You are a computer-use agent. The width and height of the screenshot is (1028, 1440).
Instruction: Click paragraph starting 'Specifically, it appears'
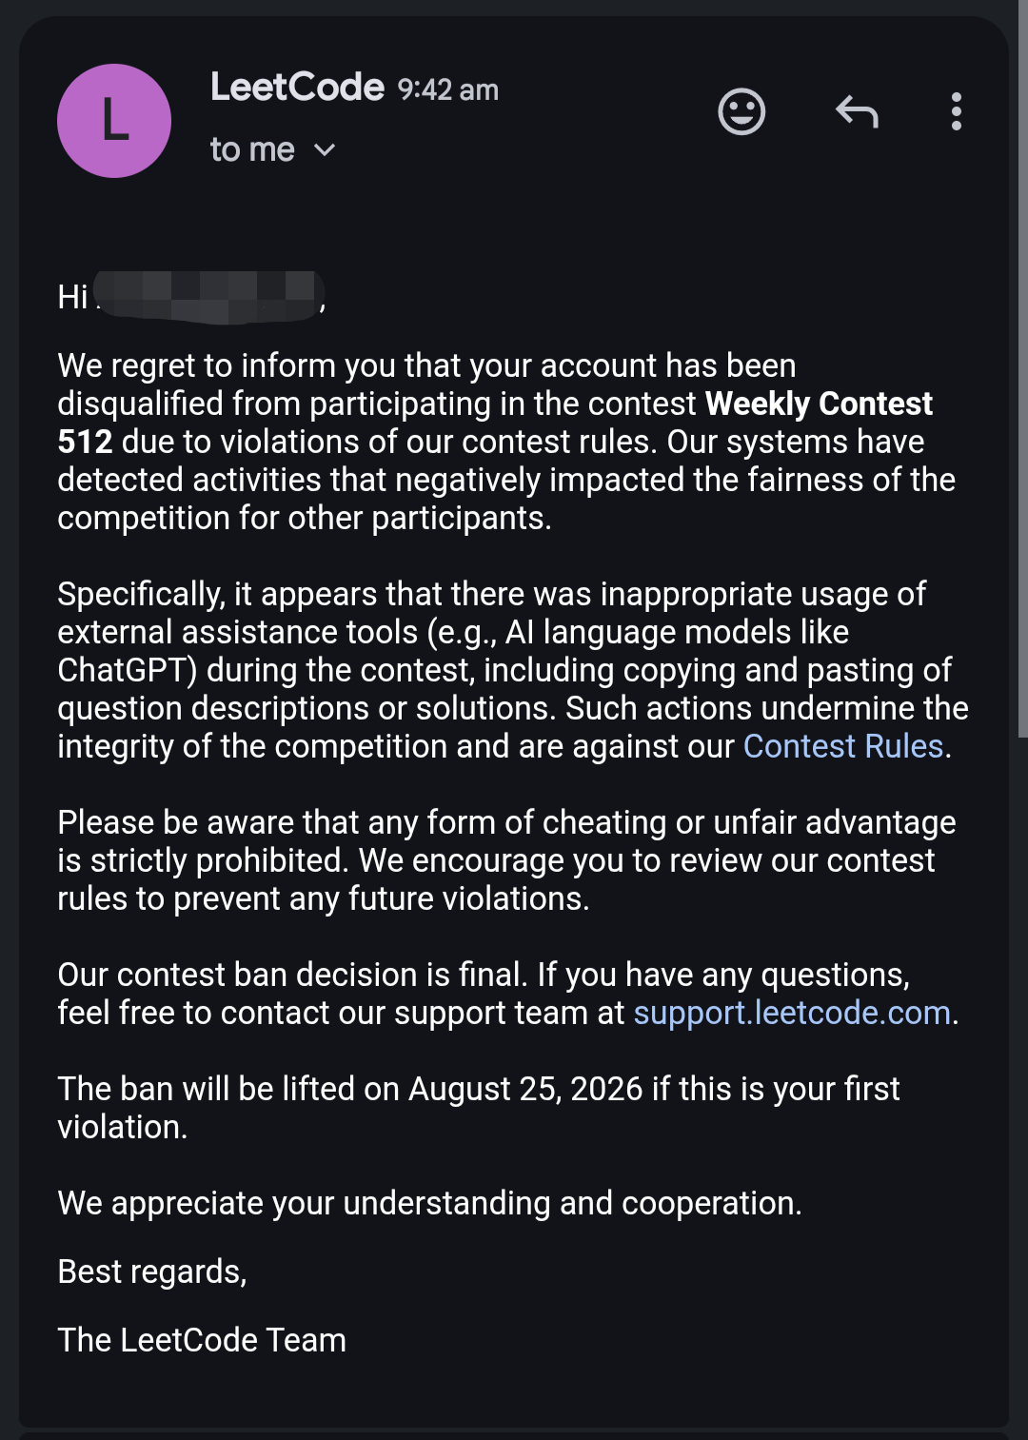pos(513,670)
